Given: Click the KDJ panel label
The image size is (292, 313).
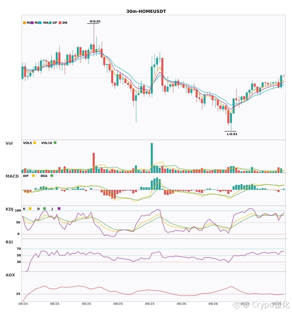Looking at the screenshot, I should tap(9, 209).
